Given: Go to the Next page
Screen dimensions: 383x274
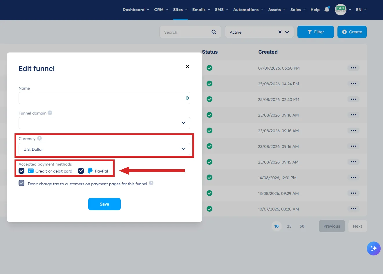Looking at the screenshot, I should pos(357,226).
